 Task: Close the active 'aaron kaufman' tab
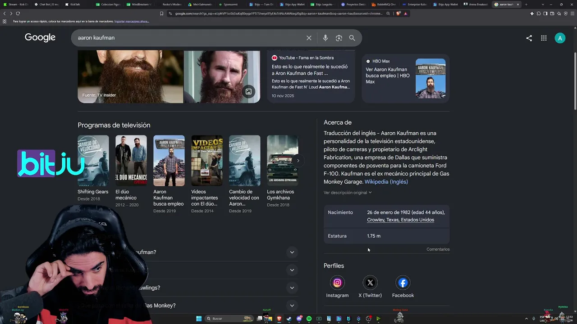[517, 4]
